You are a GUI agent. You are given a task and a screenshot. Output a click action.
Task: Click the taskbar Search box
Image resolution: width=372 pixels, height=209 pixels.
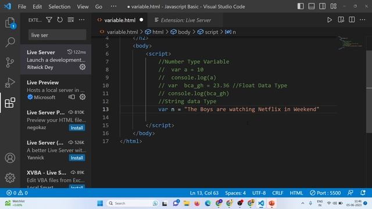pyautogui.click(x=133, y=203)
